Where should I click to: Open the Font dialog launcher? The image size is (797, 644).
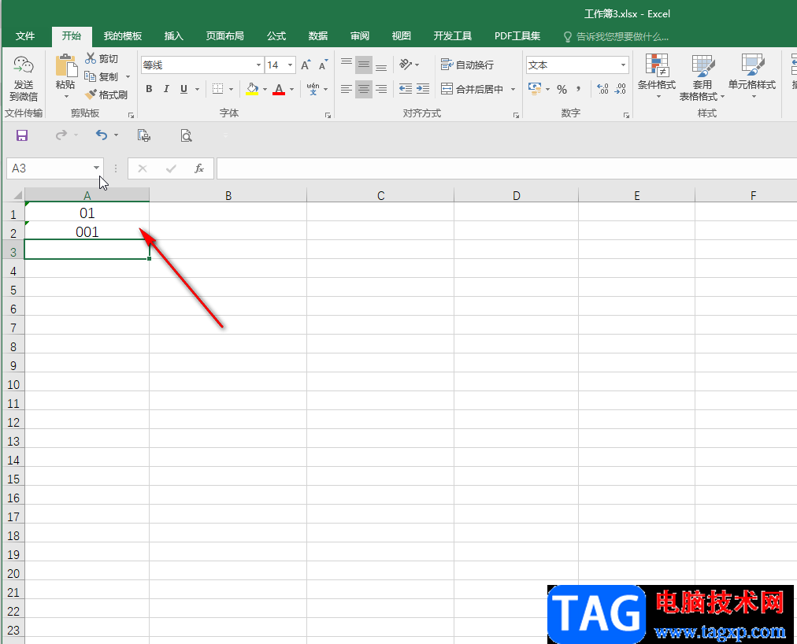point(328,116)
